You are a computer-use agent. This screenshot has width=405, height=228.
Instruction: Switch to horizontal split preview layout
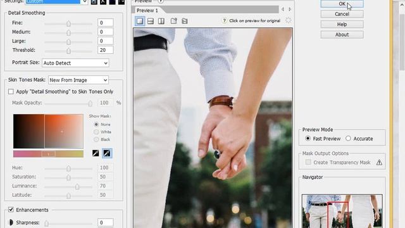(151, 21)
